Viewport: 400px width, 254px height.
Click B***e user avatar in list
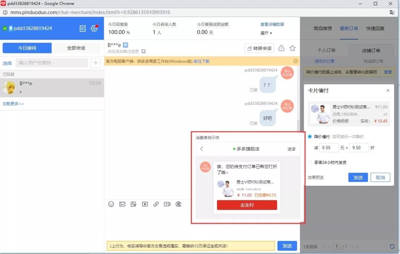click(x=9, y=87)
